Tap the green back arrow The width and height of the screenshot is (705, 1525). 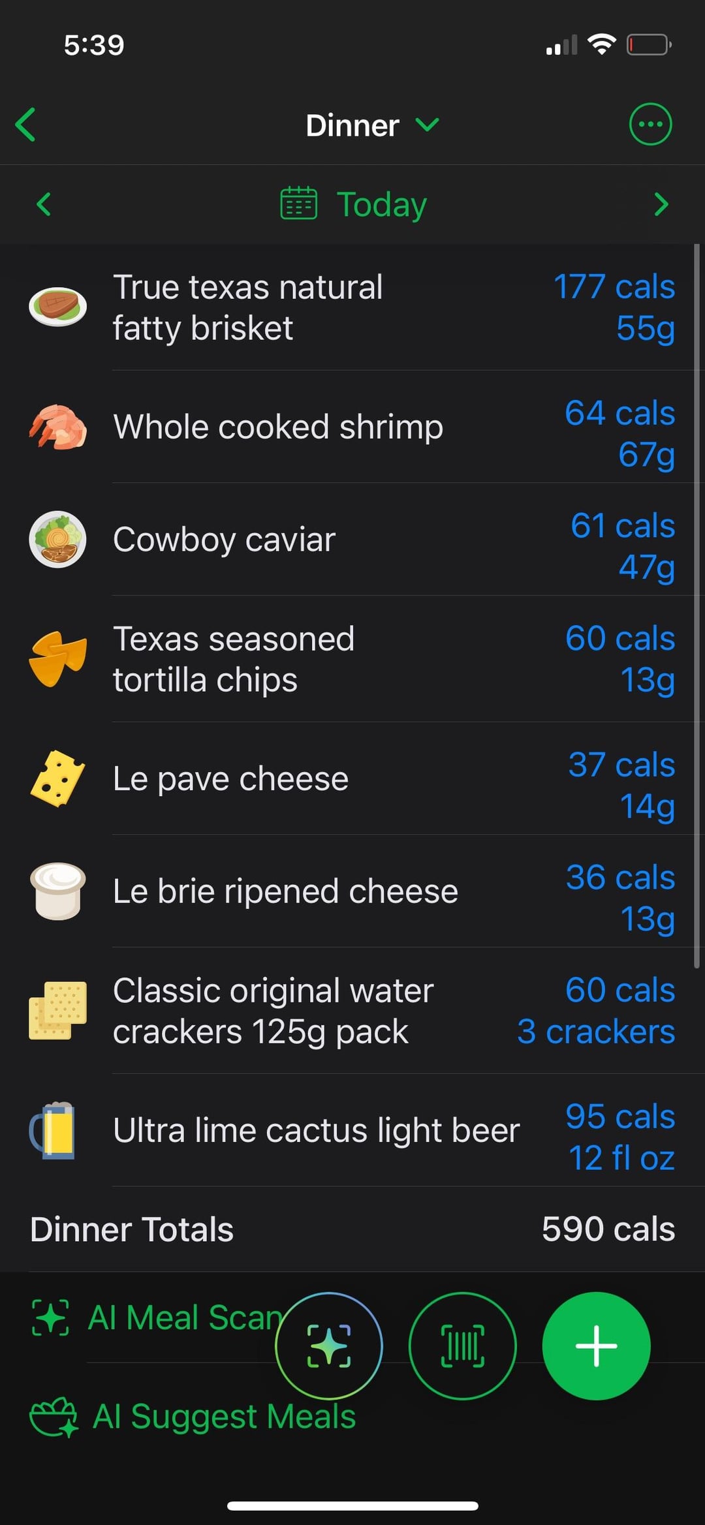pyautogui.click(x=26, y=125)
